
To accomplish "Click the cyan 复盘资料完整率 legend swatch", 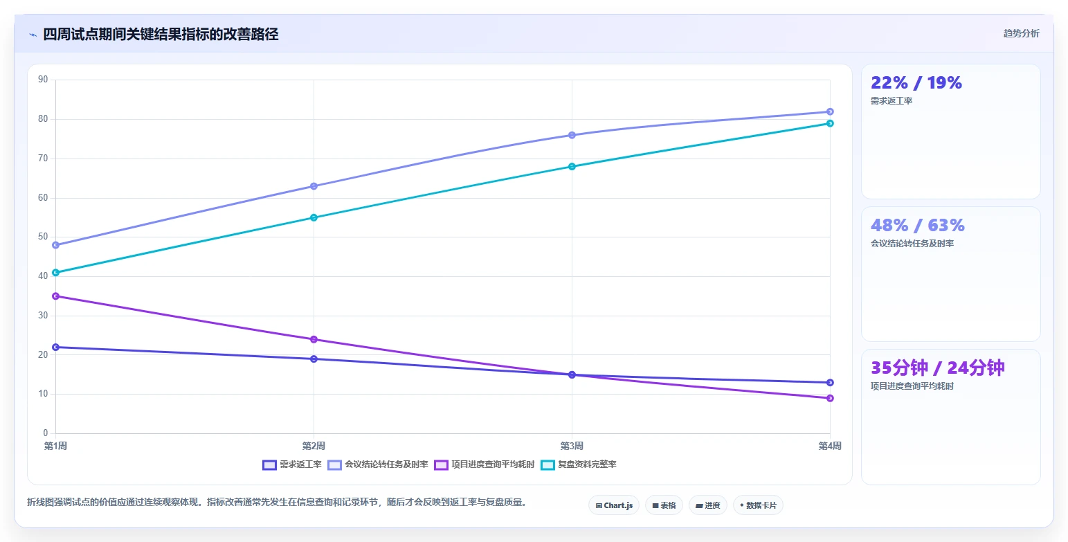I will pyautogui.click(x=548, y=464).
